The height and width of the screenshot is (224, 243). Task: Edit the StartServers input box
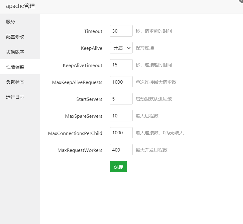pyautogui.click(x=121, y=99)
